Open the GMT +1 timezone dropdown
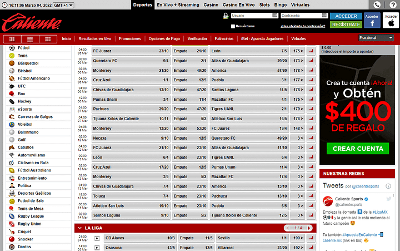Image resolution: width=400 pixels, height=251 pixels. [63, 5]
